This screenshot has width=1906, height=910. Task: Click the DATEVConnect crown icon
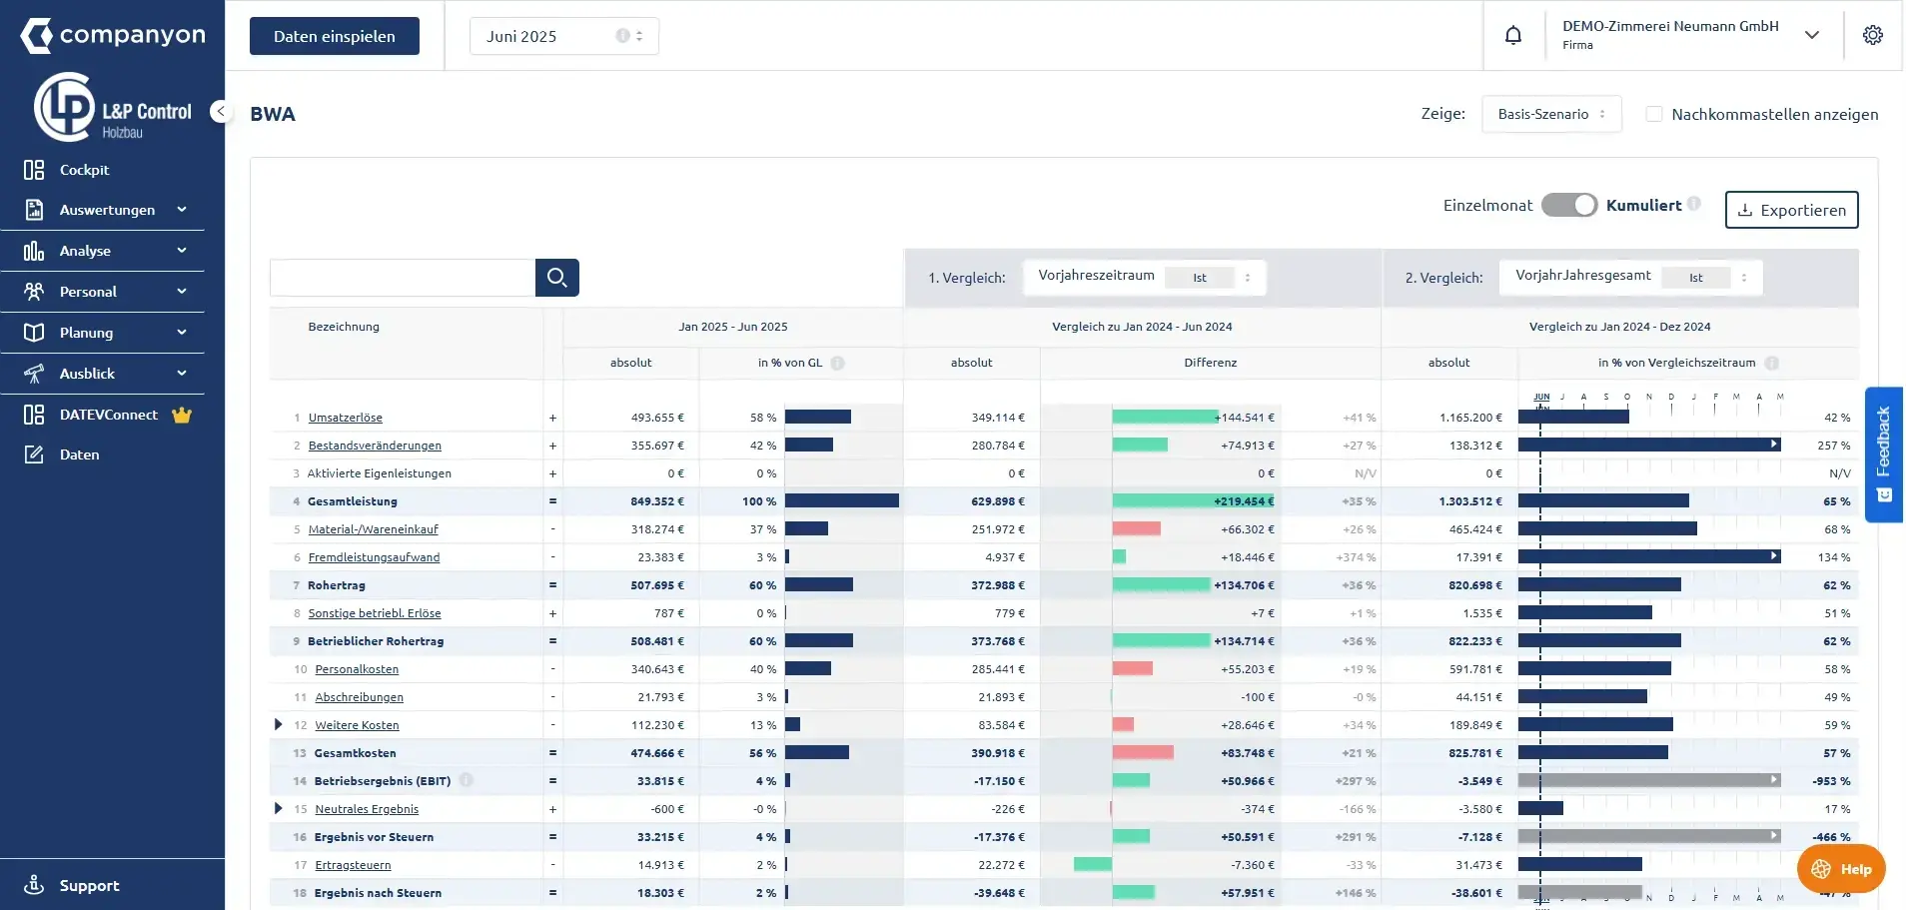pos(182,415)
